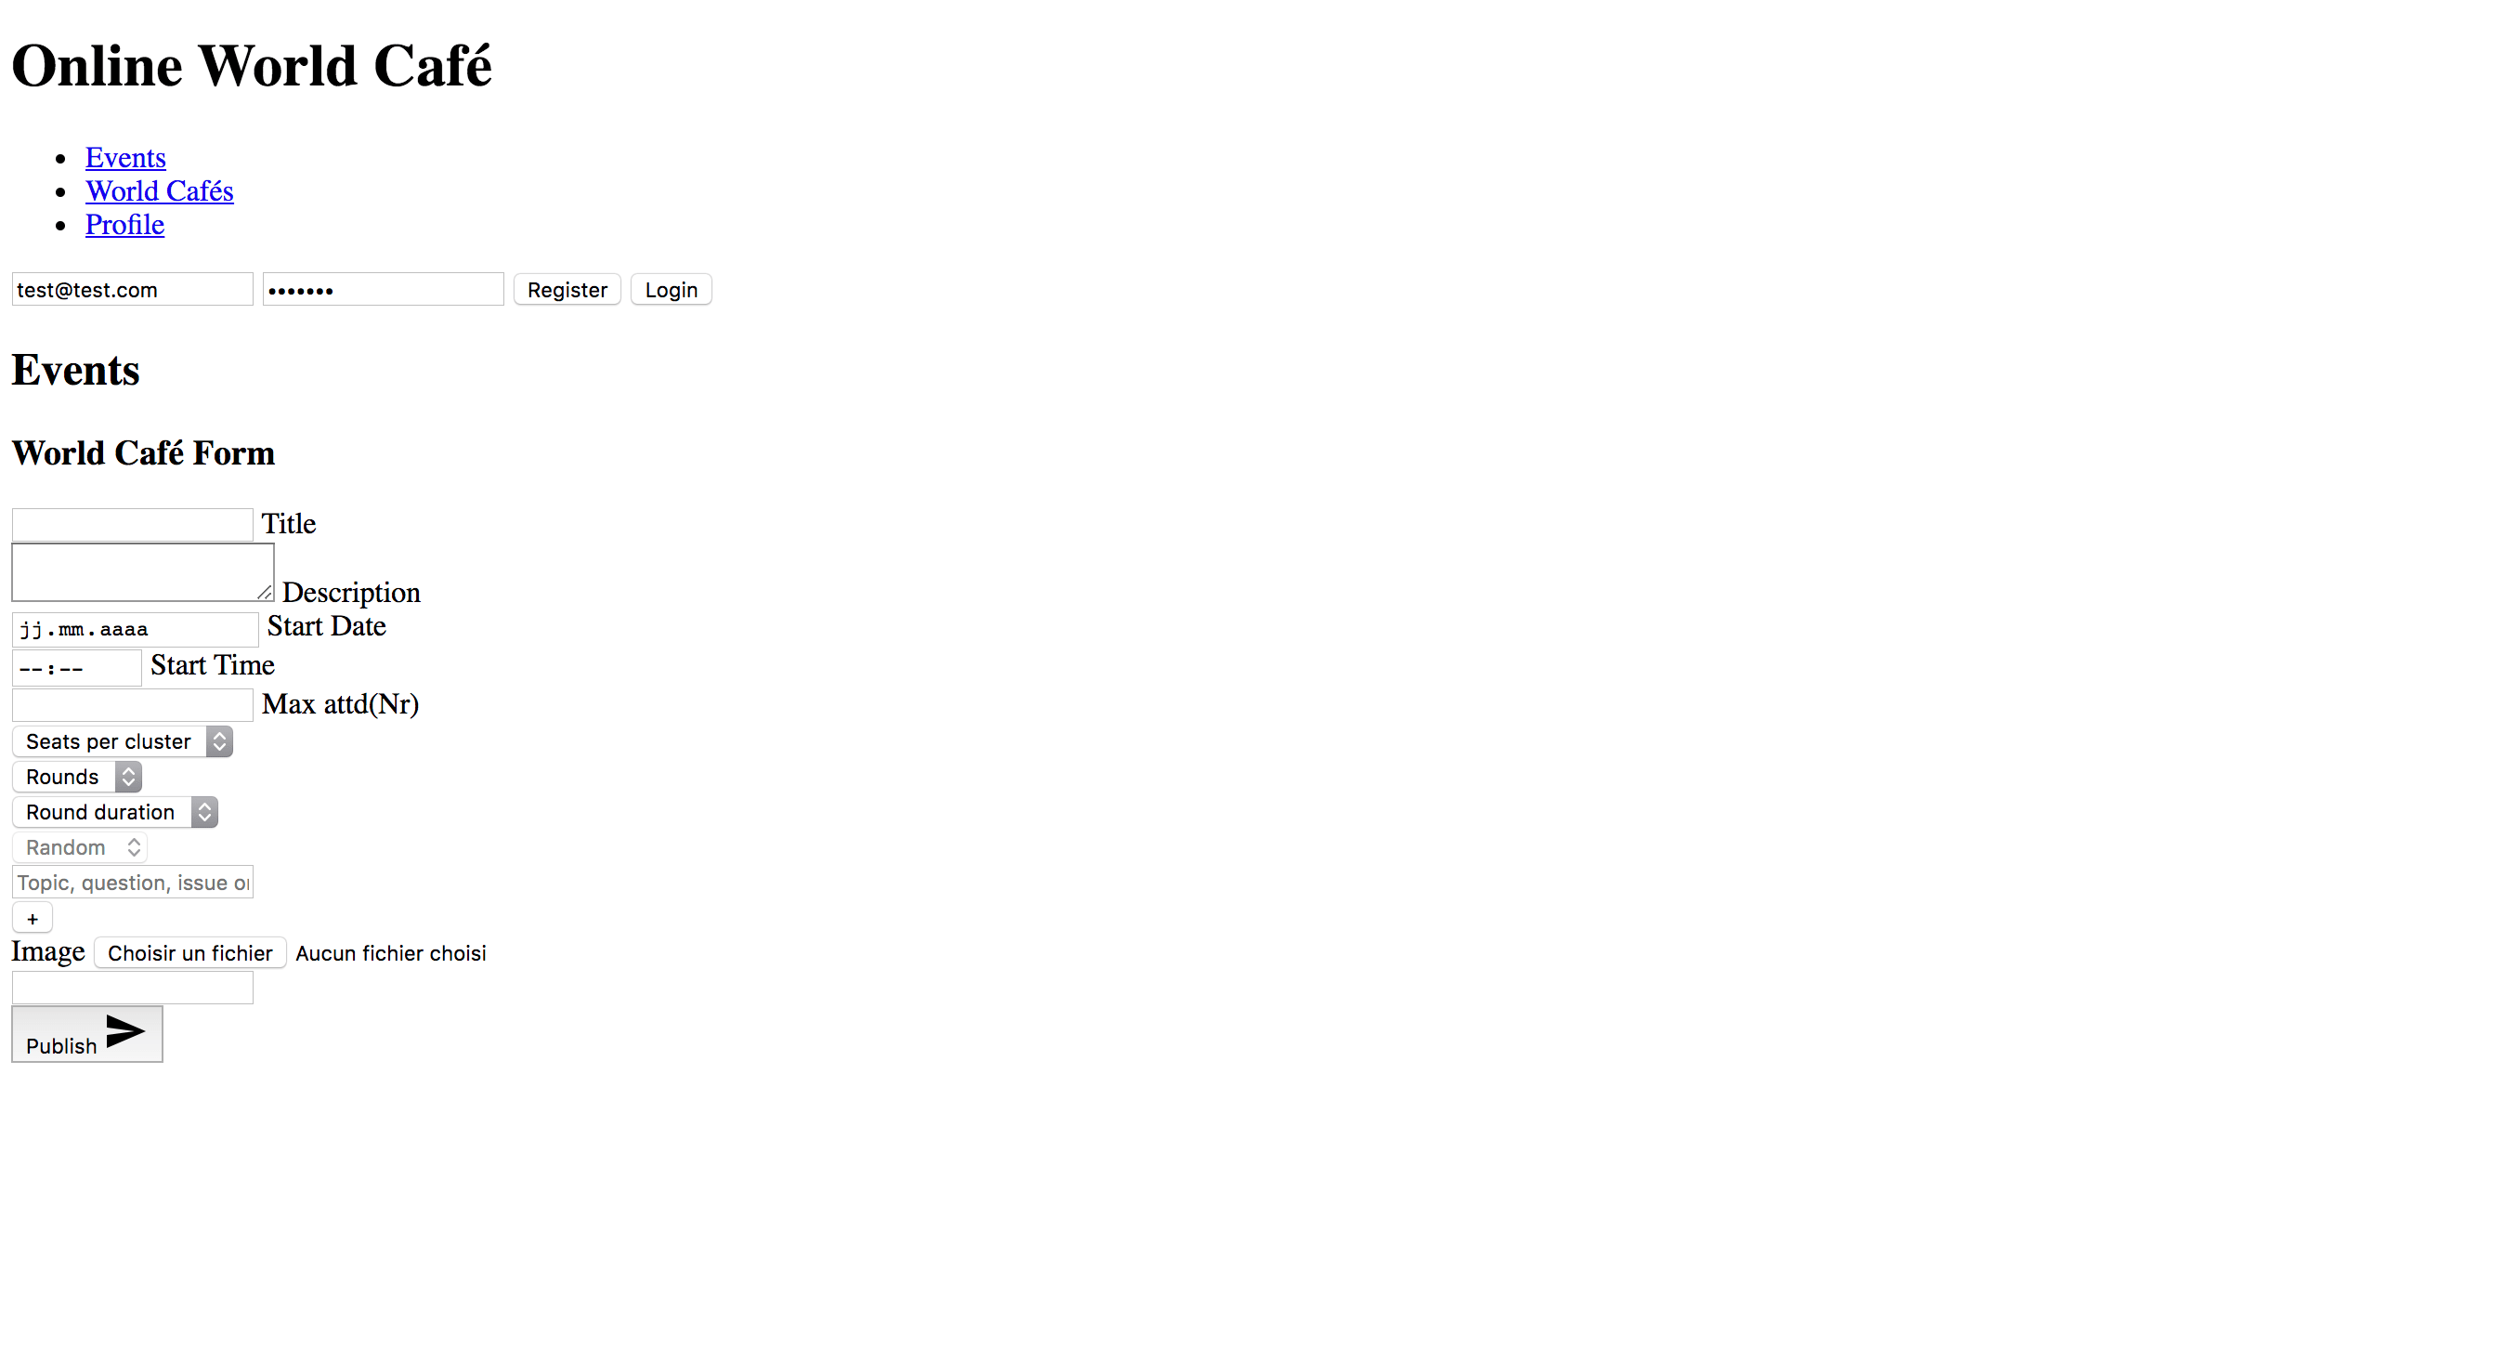Expand the Random assignment dropdown
This screenshot has height=1349, width=2517.
click(76, 847)
